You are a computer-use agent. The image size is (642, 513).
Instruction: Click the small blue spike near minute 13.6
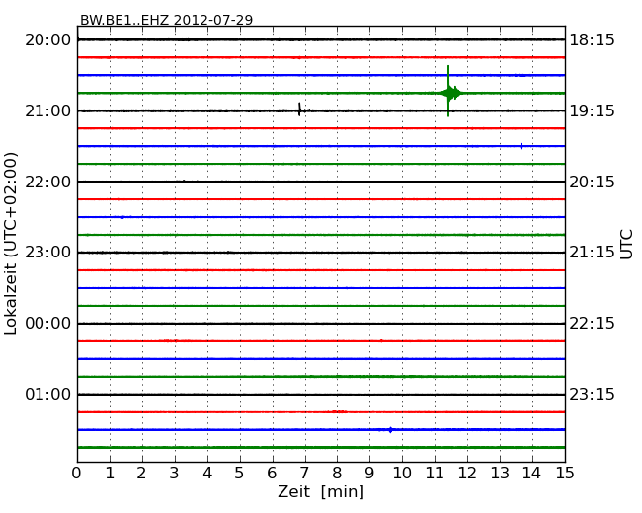[x=522, y=146]
